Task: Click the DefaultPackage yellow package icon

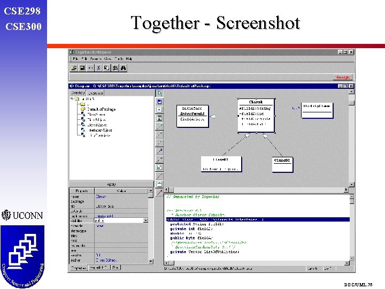Action: pyautogui.click(x=83, y=109)
